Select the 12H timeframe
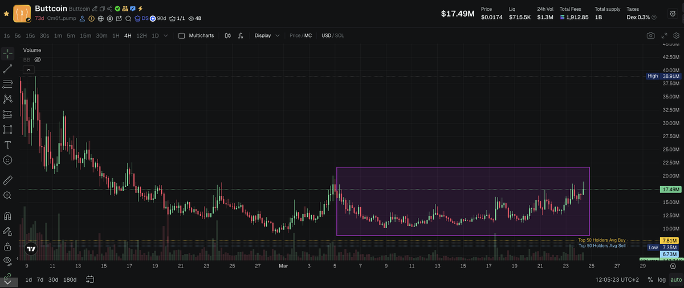 141,35
